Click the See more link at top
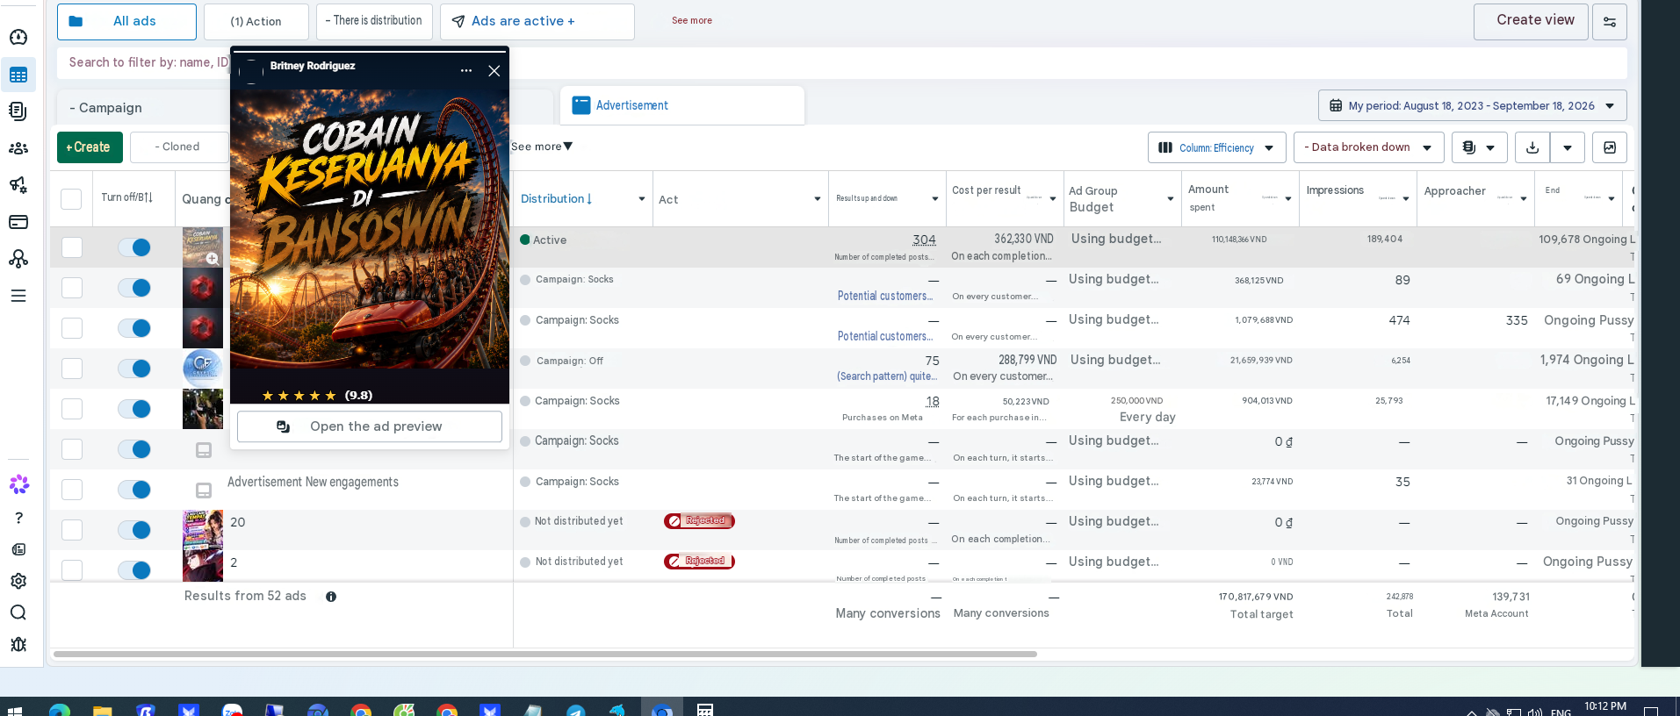 click(692, 20)
